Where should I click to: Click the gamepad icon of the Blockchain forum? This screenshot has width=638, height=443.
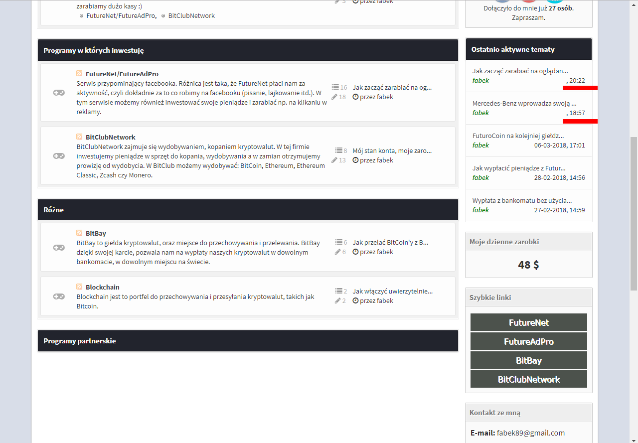tap(59, 296)
